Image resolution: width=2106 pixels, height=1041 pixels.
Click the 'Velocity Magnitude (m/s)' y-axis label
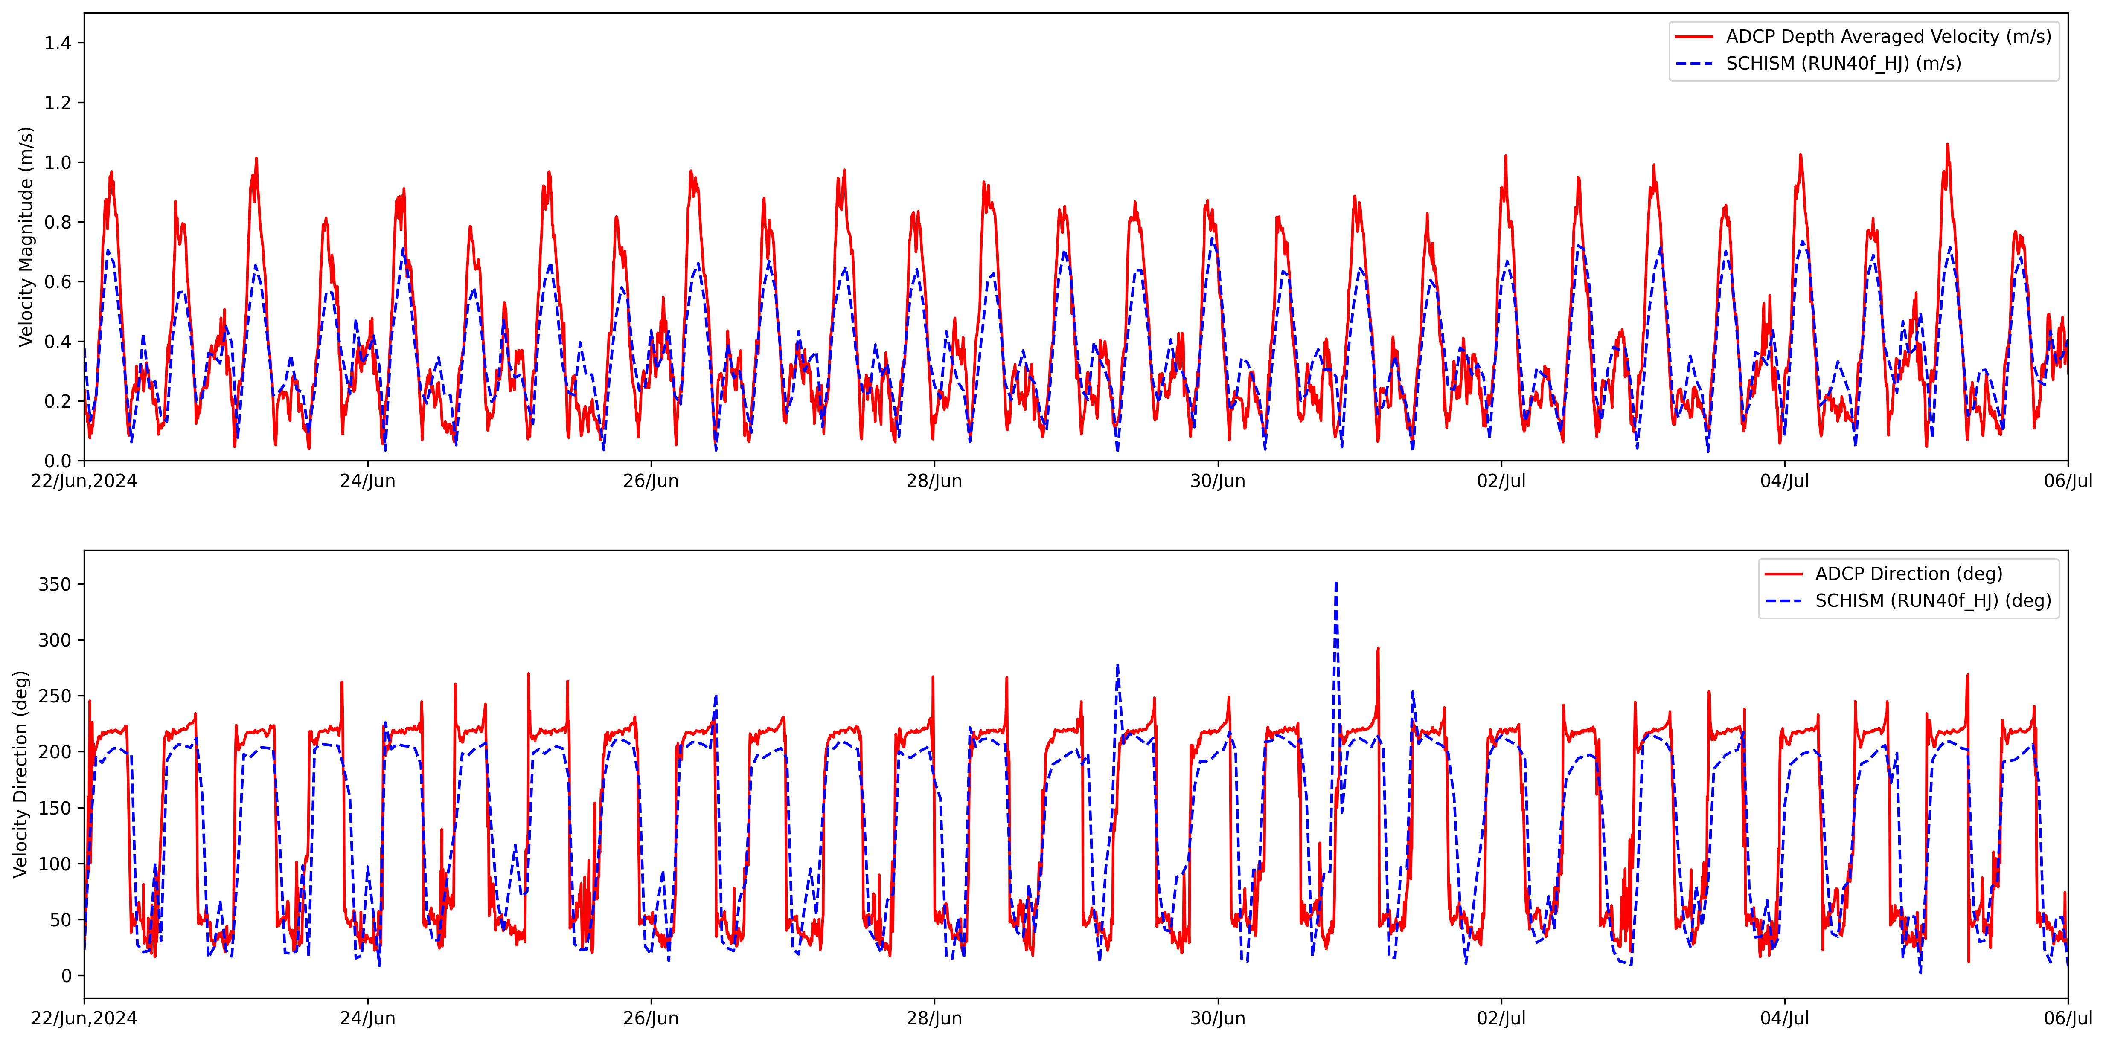click(26, 237)
